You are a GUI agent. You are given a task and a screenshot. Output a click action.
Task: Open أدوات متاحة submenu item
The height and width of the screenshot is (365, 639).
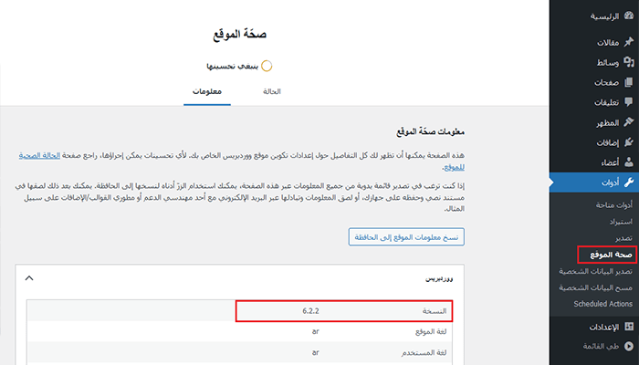613,205
